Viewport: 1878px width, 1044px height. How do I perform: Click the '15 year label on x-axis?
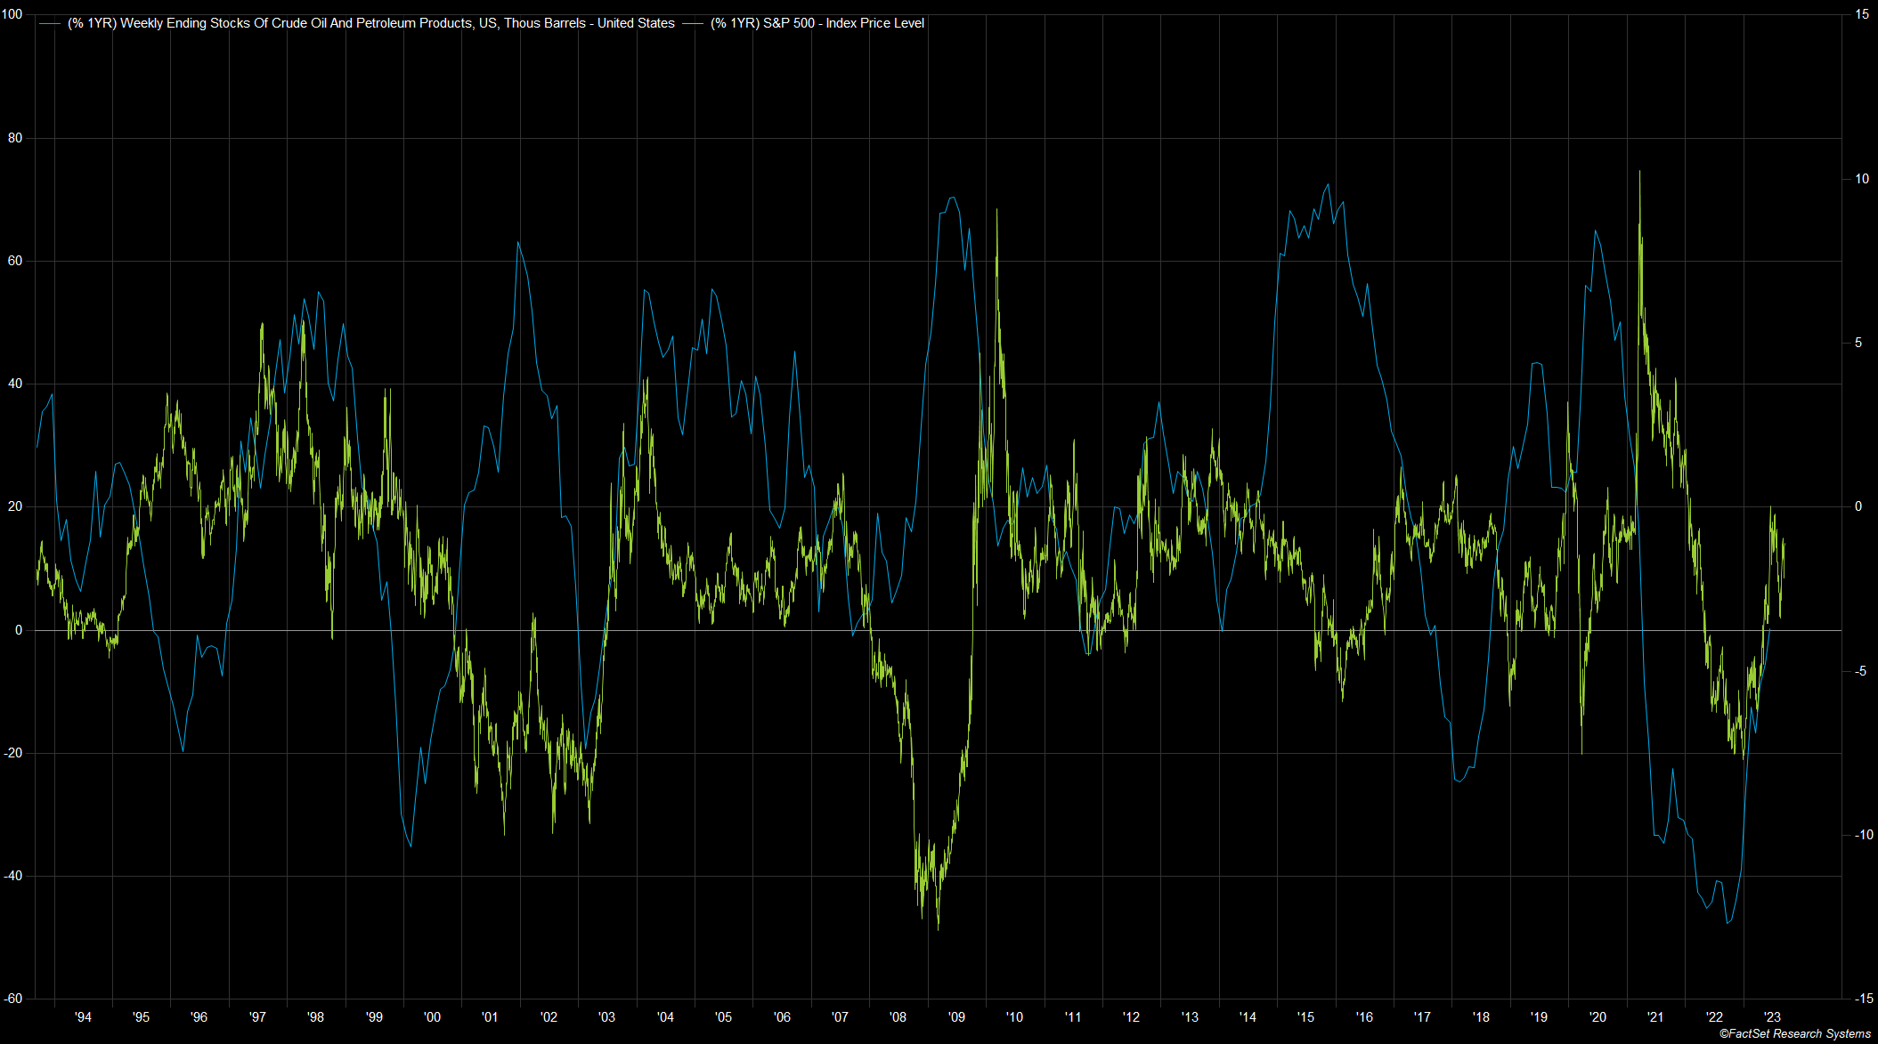click(1305, 1016)
